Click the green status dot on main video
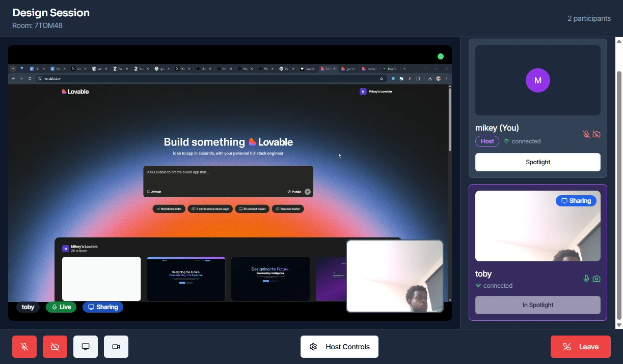 (x=441, y=56)
